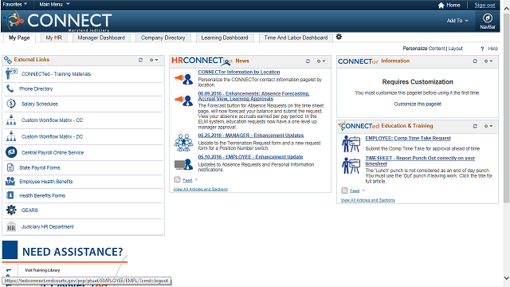
Task: Click the GEARS gear icon
Action: pos(11,210)
